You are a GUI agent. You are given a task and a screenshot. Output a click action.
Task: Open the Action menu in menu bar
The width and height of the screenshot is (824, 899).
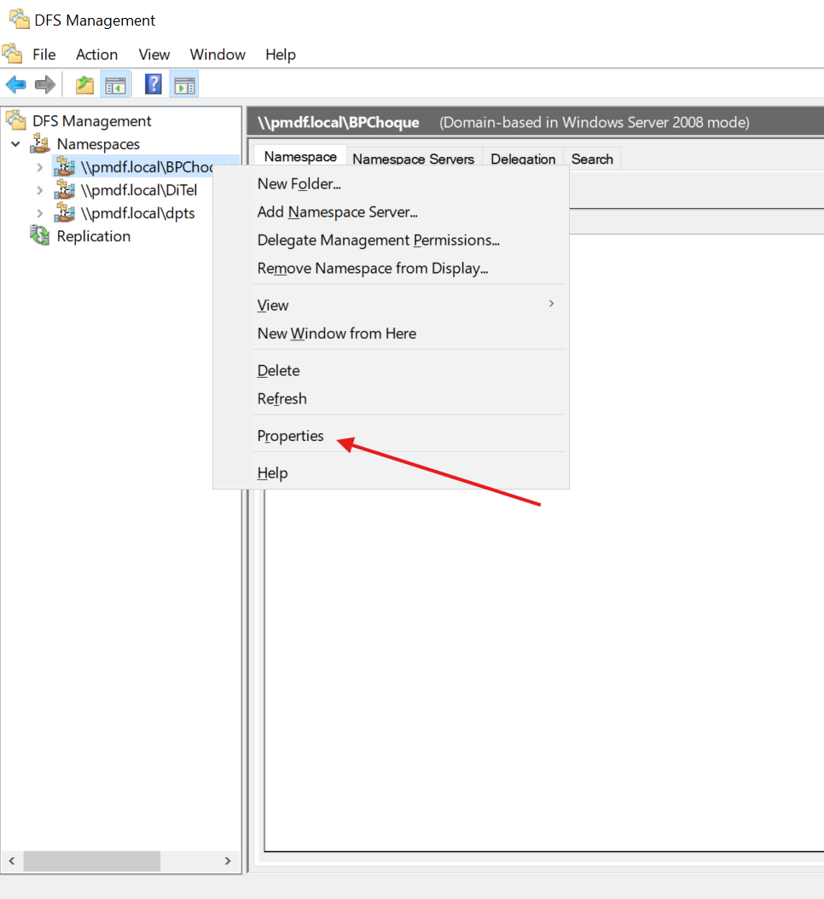[x=96, y=55]
